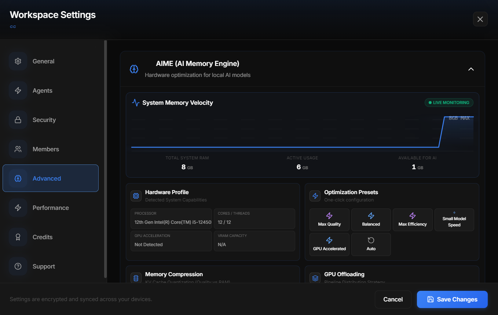Collapse the AIME Memory Engine section
The width and height of the screenshot is (498, 315).
coord(471,69)
